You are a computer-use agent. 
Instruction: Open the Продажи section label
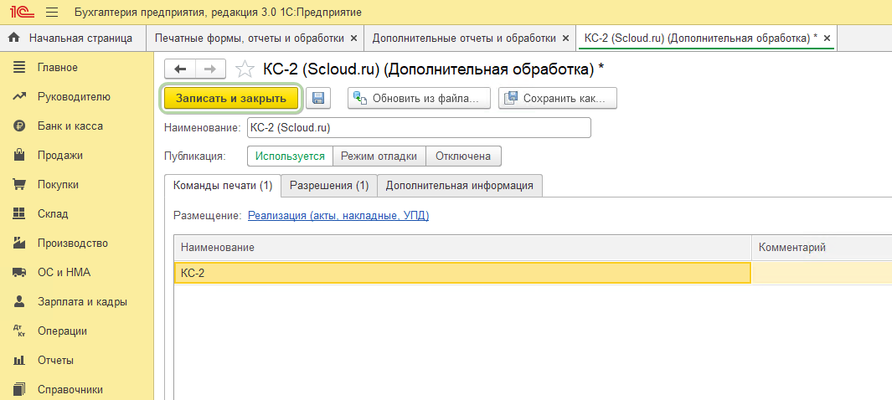(59, 155)
